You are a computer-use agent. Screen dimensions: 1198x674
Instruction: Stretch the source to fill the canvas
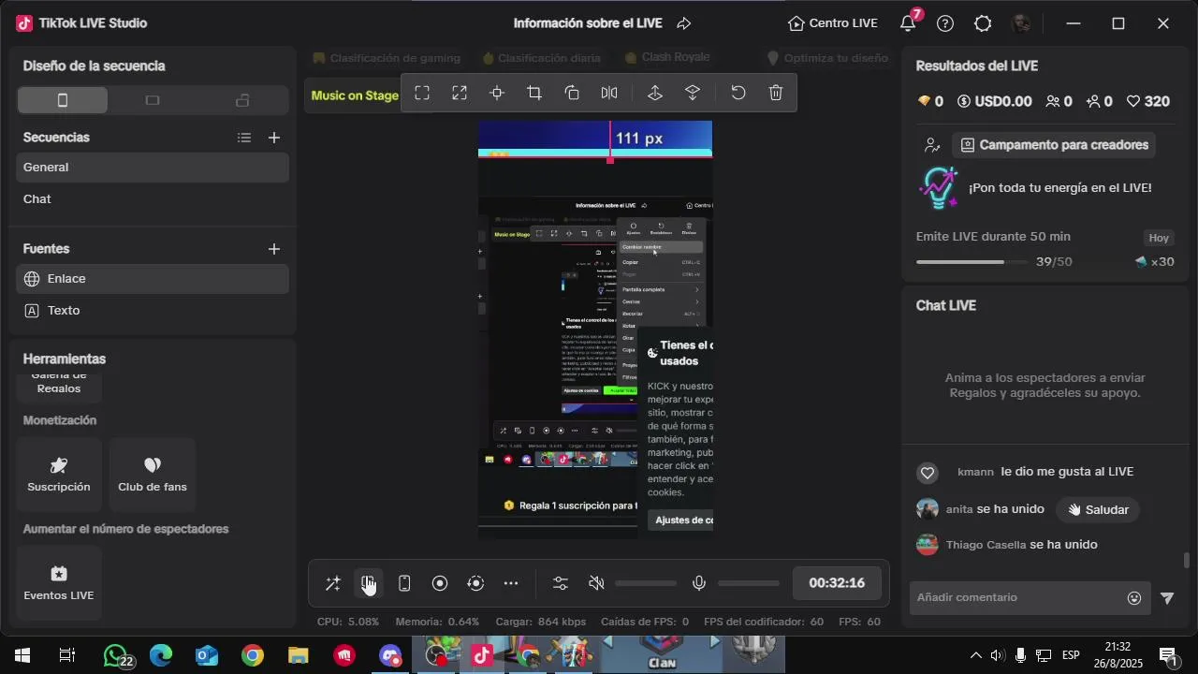pyautogui.click(x=460, y=93)
